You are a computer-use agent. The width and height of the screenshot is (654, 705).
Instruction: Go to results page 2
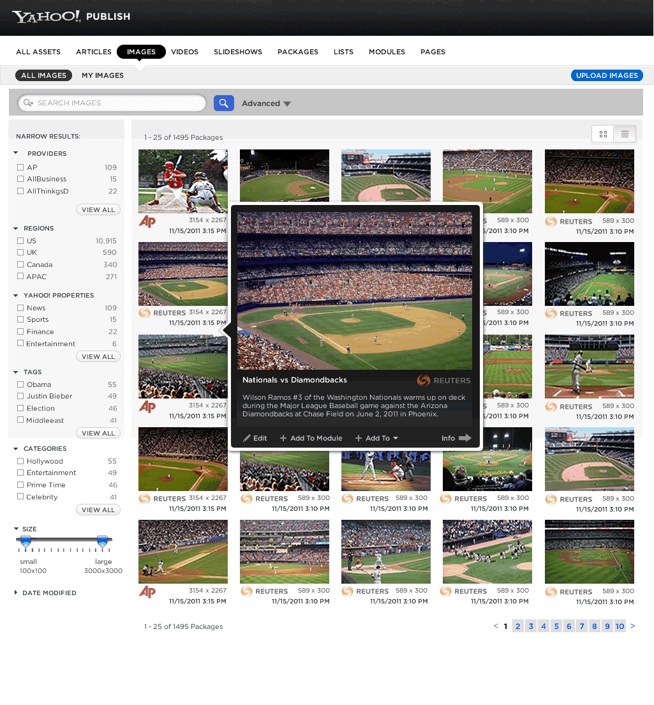pyautogui.click(x=518, y=626)
